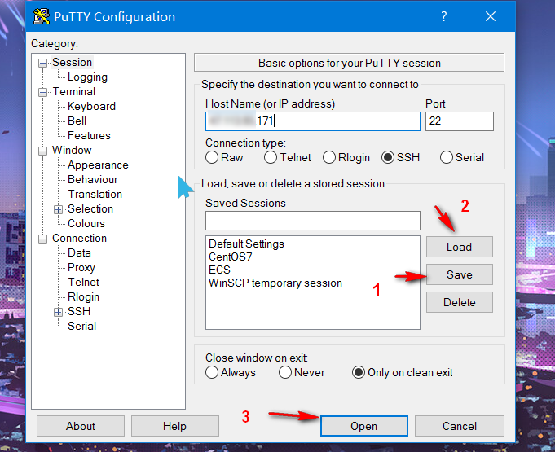Screen dimensions: 555x452
Task: Open the Proxy category
Action: [81, 268]
